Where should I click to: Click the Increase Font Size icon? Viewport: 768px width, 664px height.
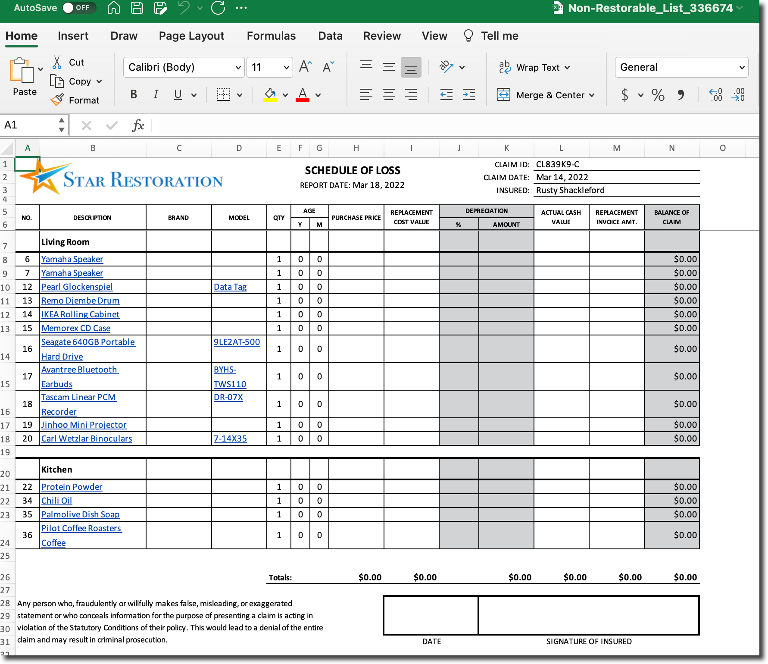tap(305, 67)
